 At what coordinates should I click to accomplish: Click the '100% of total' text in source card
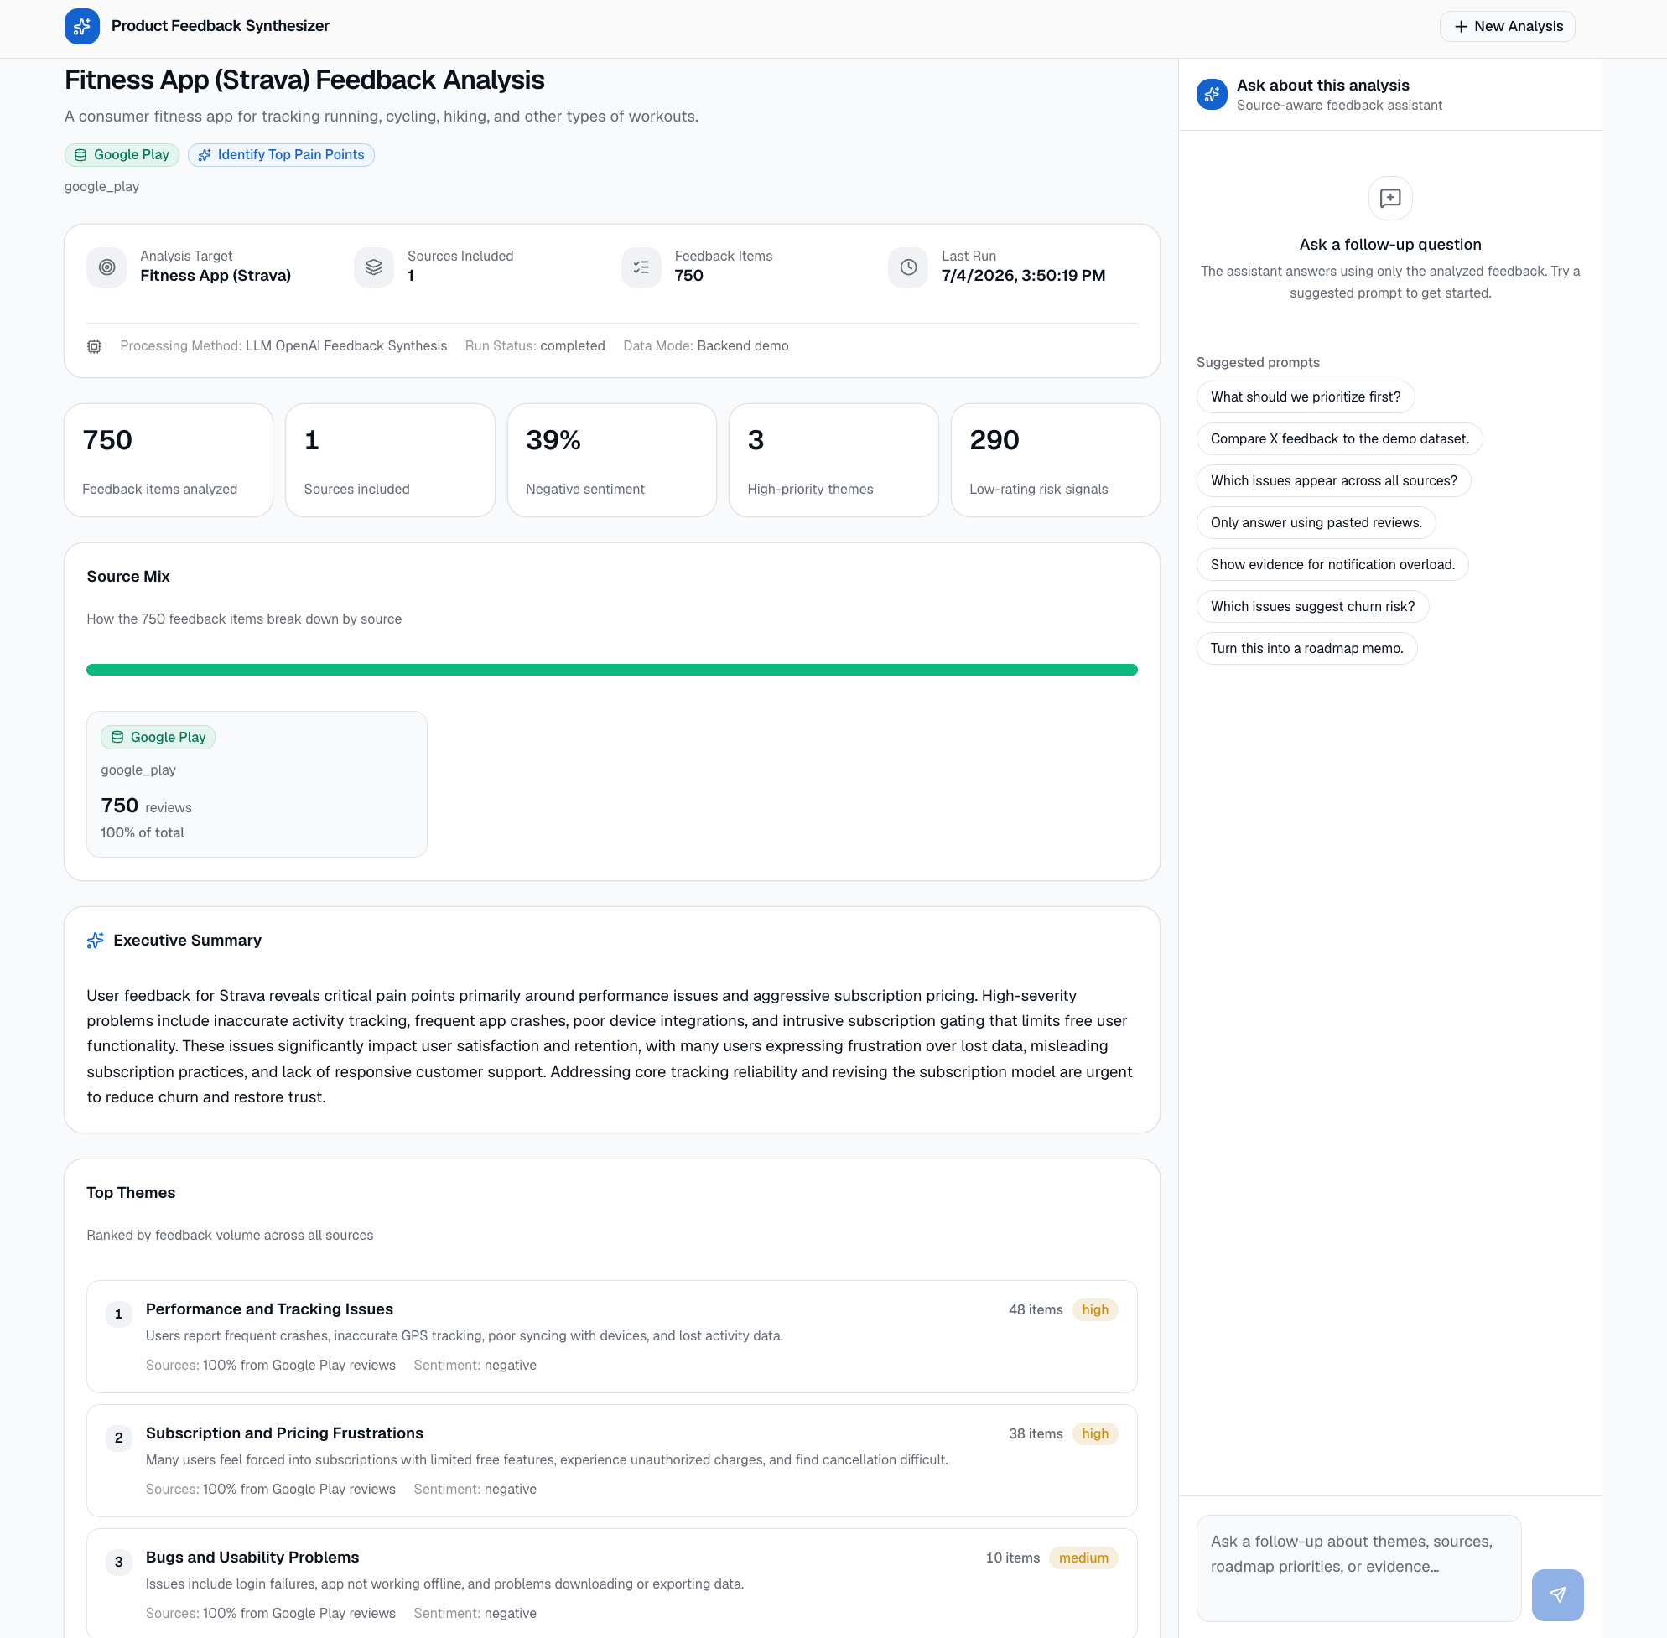(142, 832)
